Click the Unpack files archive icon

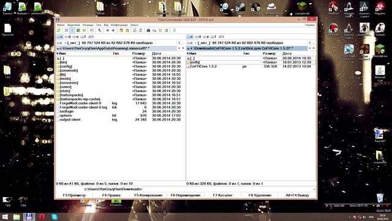(x=127, y=30)
